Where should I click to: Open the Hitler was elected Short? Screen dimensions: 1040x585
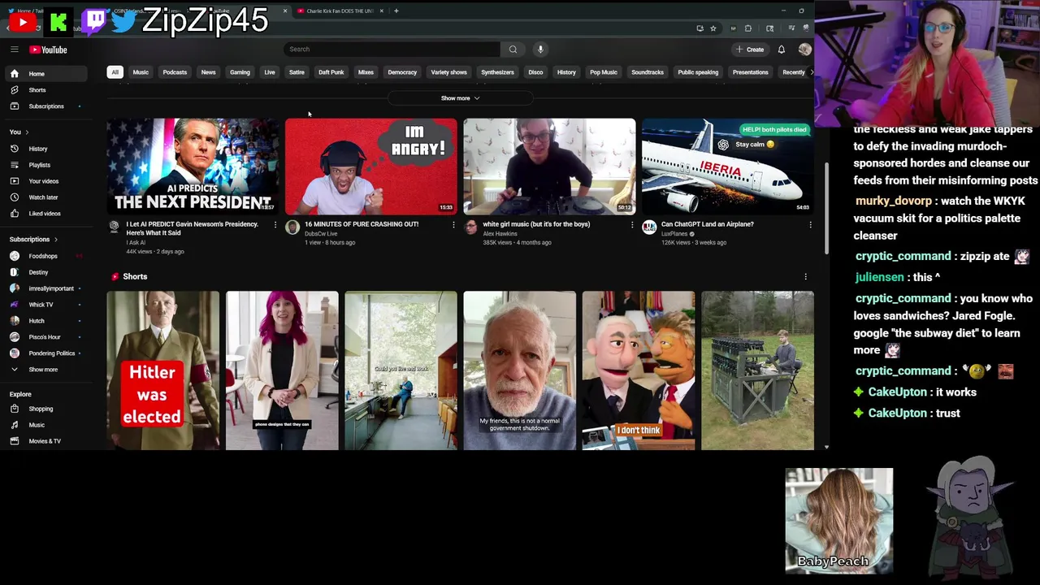pos(162,370)
